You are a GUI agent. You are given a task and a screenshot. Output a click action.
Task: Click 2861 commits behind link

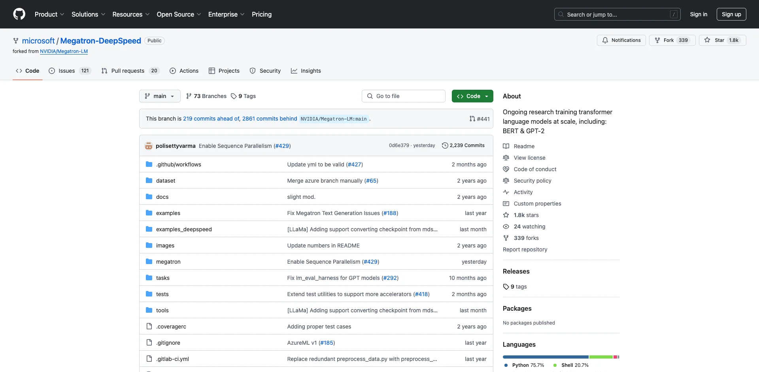click(270, 119)
